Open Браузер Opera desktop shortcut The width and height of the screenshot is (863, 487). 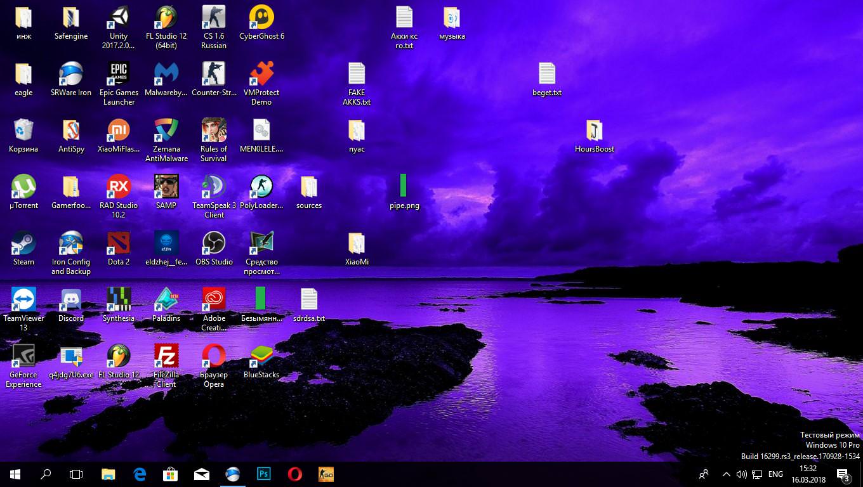(x=214, y=367)
